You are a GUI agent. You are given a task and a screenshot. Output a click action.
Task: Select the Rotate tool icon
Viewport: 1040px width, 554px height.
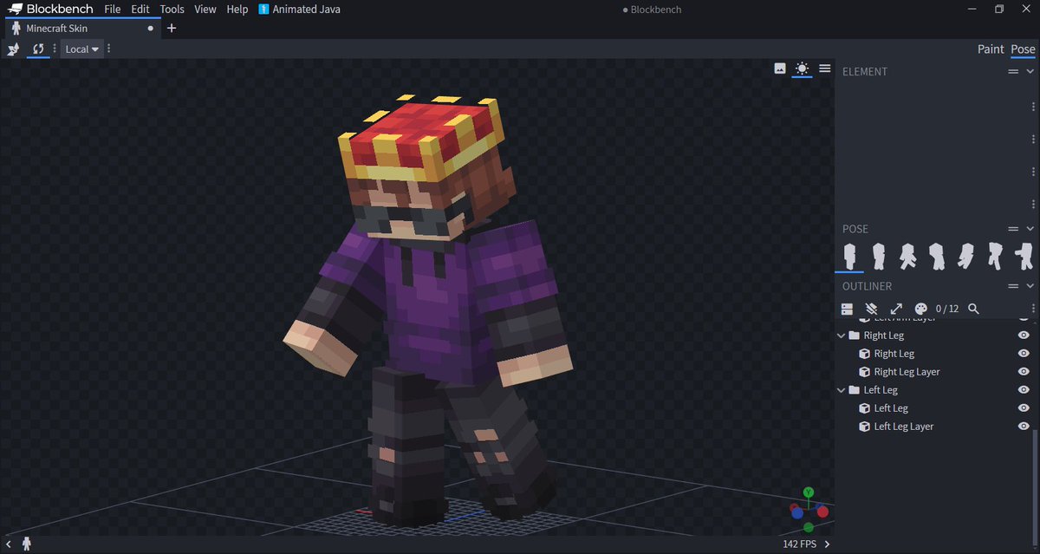tap(38, 49)
